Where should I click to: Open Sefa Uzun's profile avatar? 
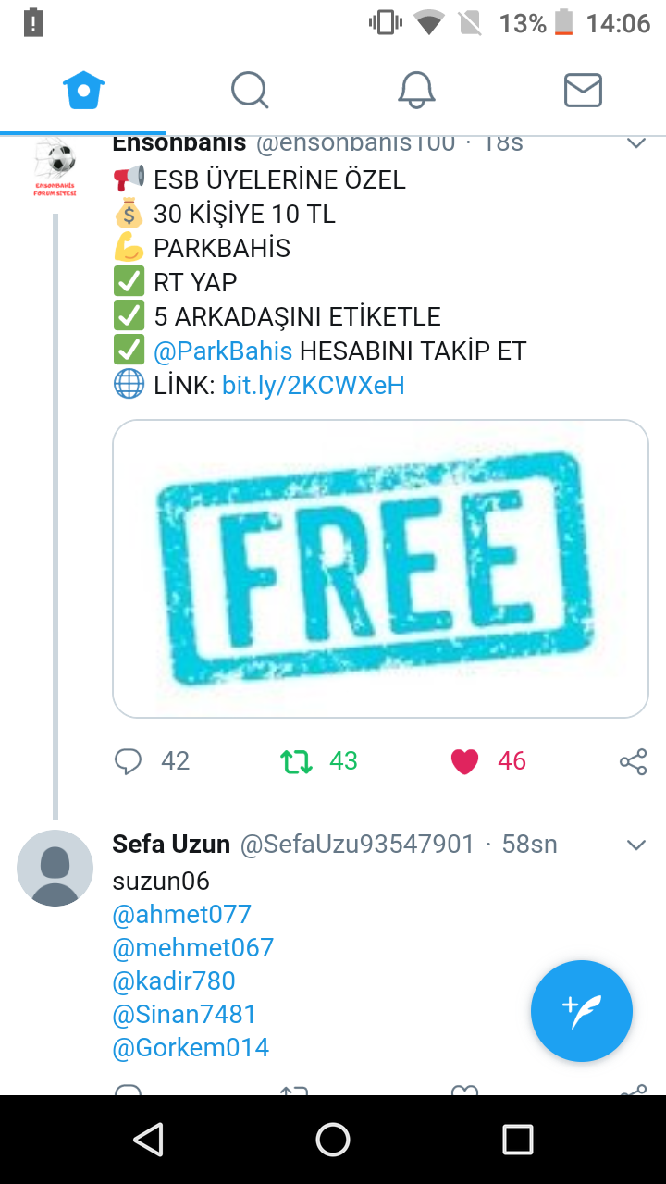click(x=55, y=868)
